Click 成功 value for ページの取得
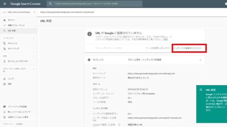Image resolution: width=227 pixels, height=127 pixels. point(130,102)
